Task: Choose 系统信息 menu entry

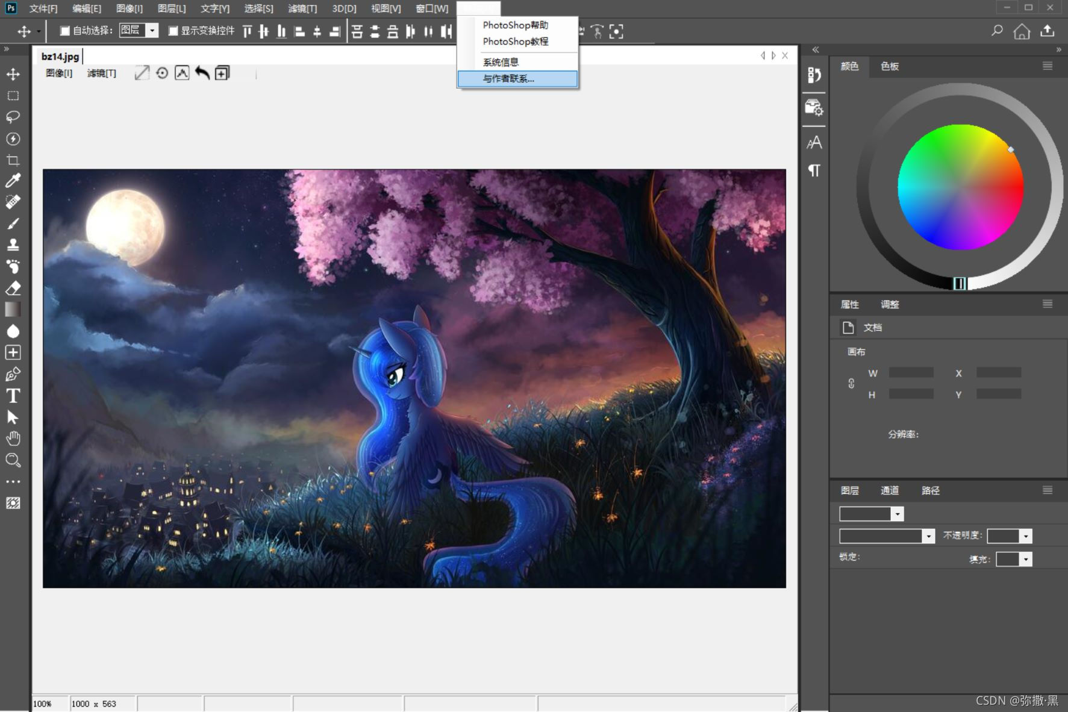Action: tap(517, 62)
